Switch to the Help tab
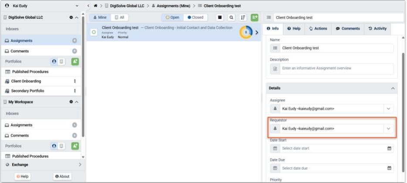Screen dimensions: 407x183 pos(294,29)
